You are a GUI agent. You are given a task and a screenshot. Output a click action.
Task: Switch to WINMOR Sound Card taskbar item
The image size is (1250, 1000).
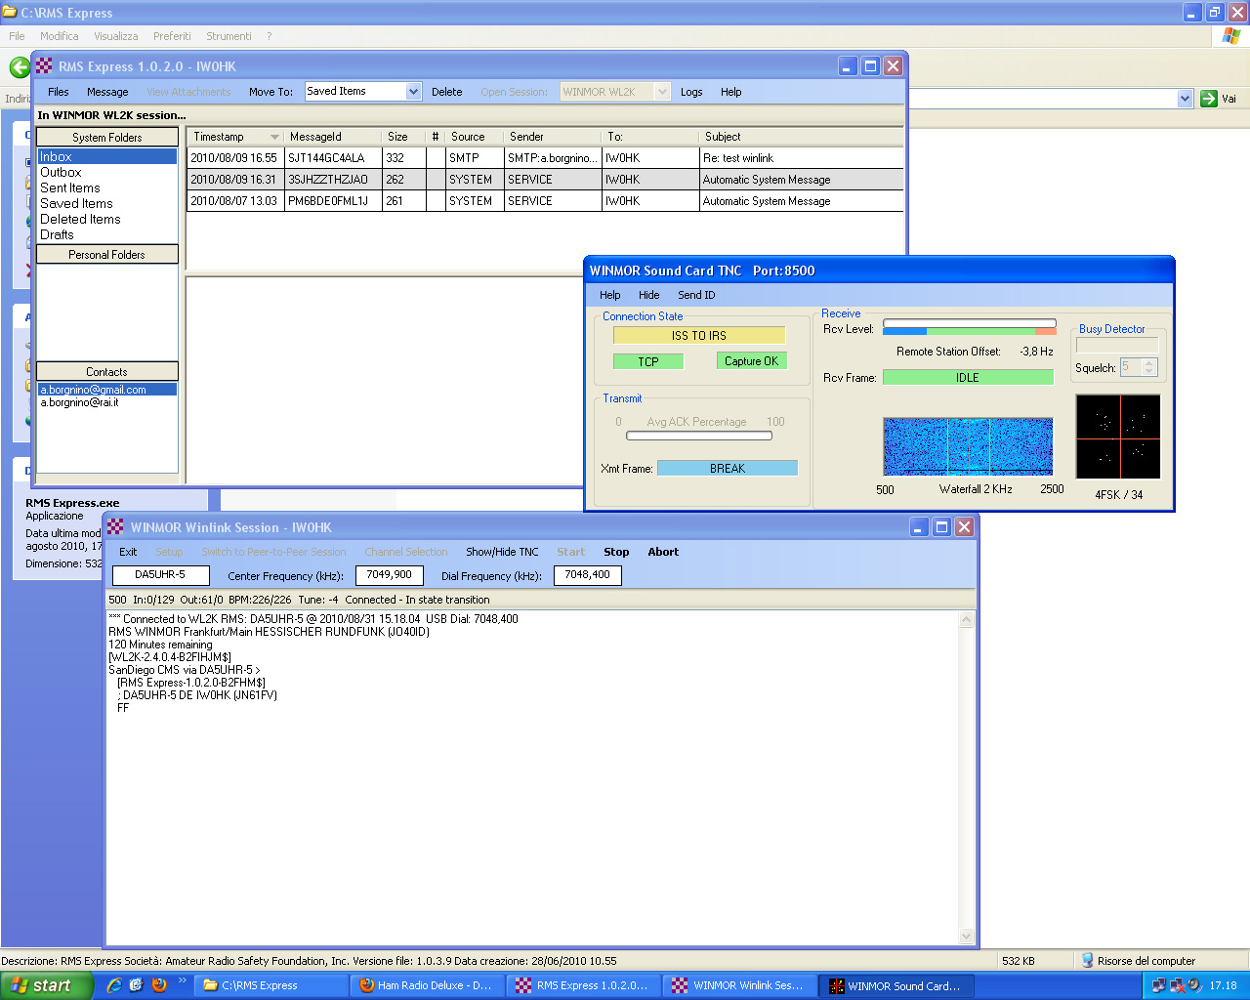click(896, 985)
